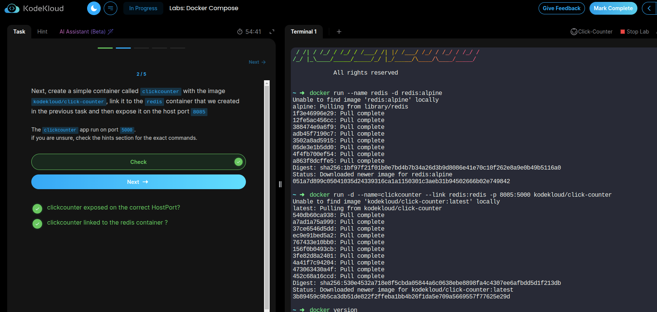
Task: Open the hamburger menu icon
Action: click(111, 8)
